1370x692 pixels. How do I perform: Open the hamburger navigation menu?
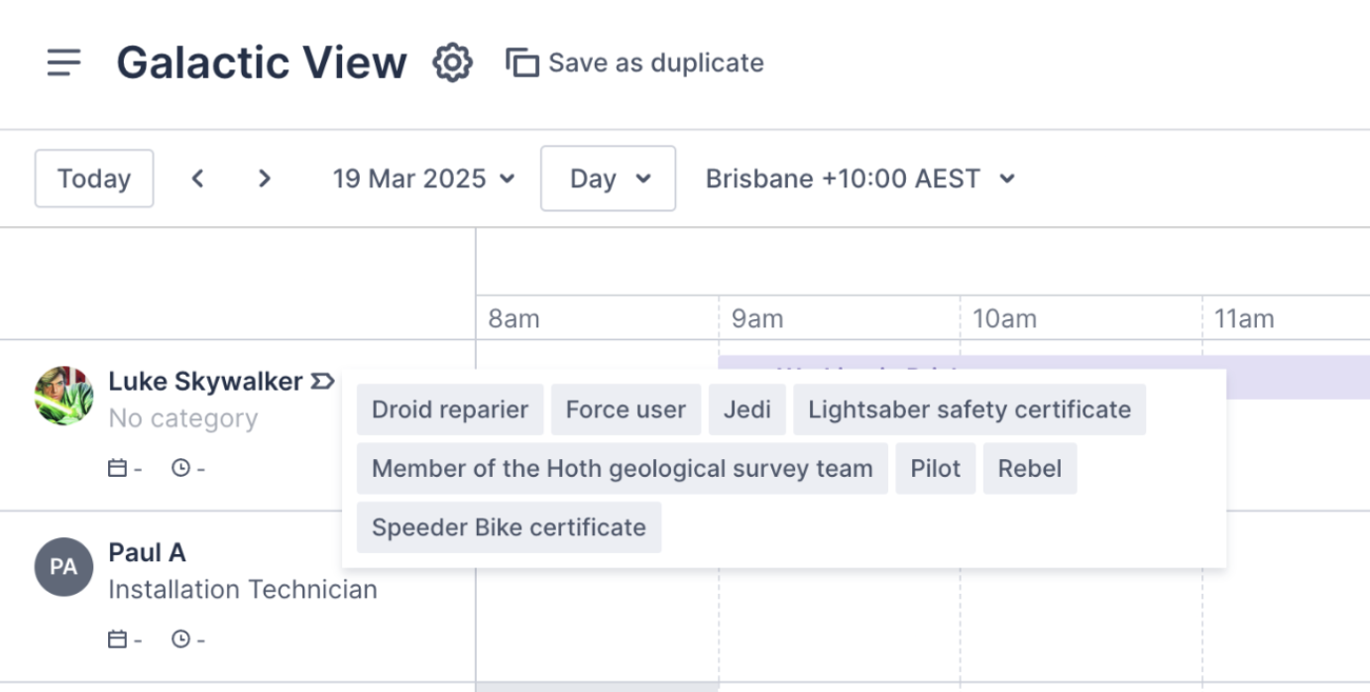(63, 62)
